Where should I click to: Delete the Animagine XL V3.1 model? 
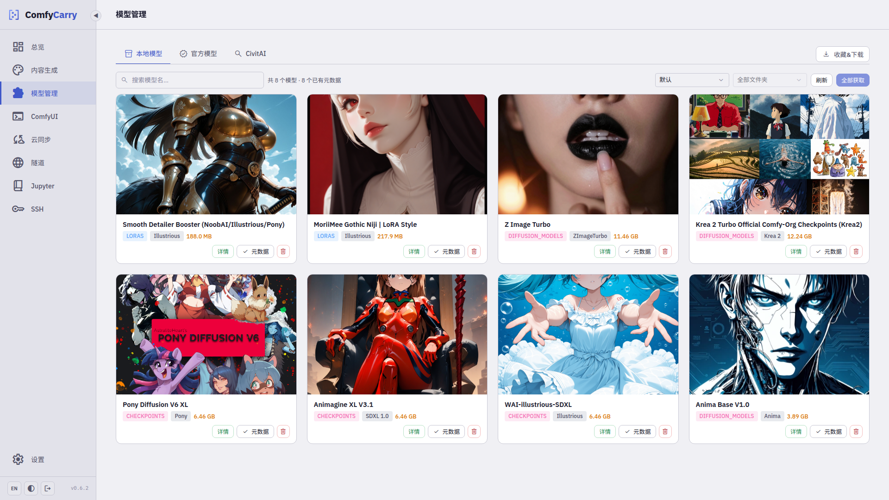coord(474,431)
